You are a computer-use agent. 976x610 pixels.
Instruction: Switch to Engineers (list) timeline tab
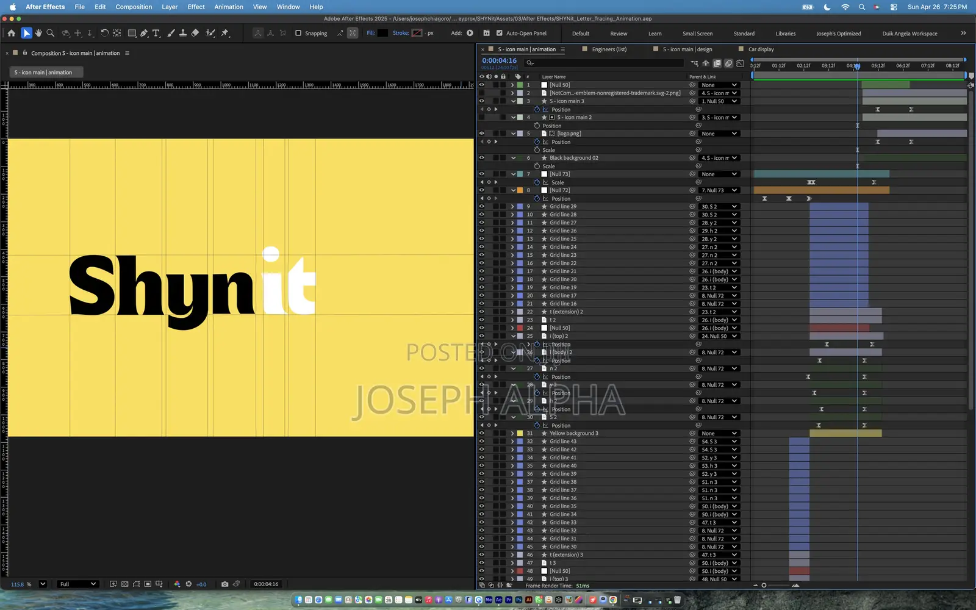point(609,49)
